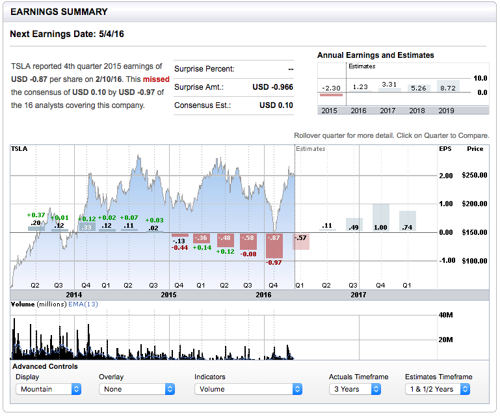Select the -.57 estimated EPS bar
Screen dimensions: 500x417
tap(301, 241)
